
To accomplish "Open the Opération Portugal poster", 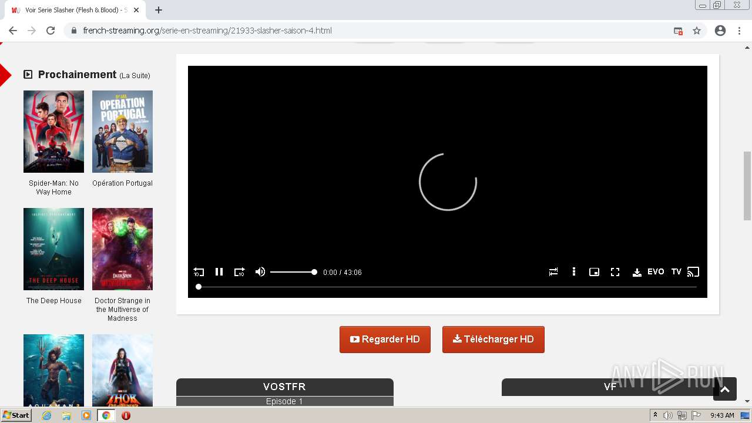I will click(x=122, y=132).
